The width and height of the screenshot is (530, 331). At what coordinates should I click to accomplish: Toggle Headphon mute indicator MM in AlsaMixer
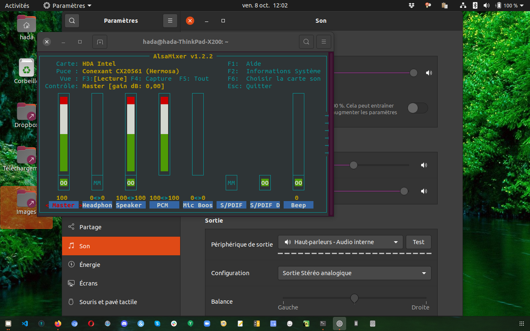[97, 183]
